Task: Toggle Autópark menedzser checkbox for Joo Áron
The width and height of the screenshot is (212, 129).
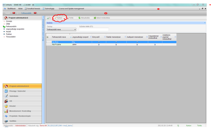Action: (137, 42)
